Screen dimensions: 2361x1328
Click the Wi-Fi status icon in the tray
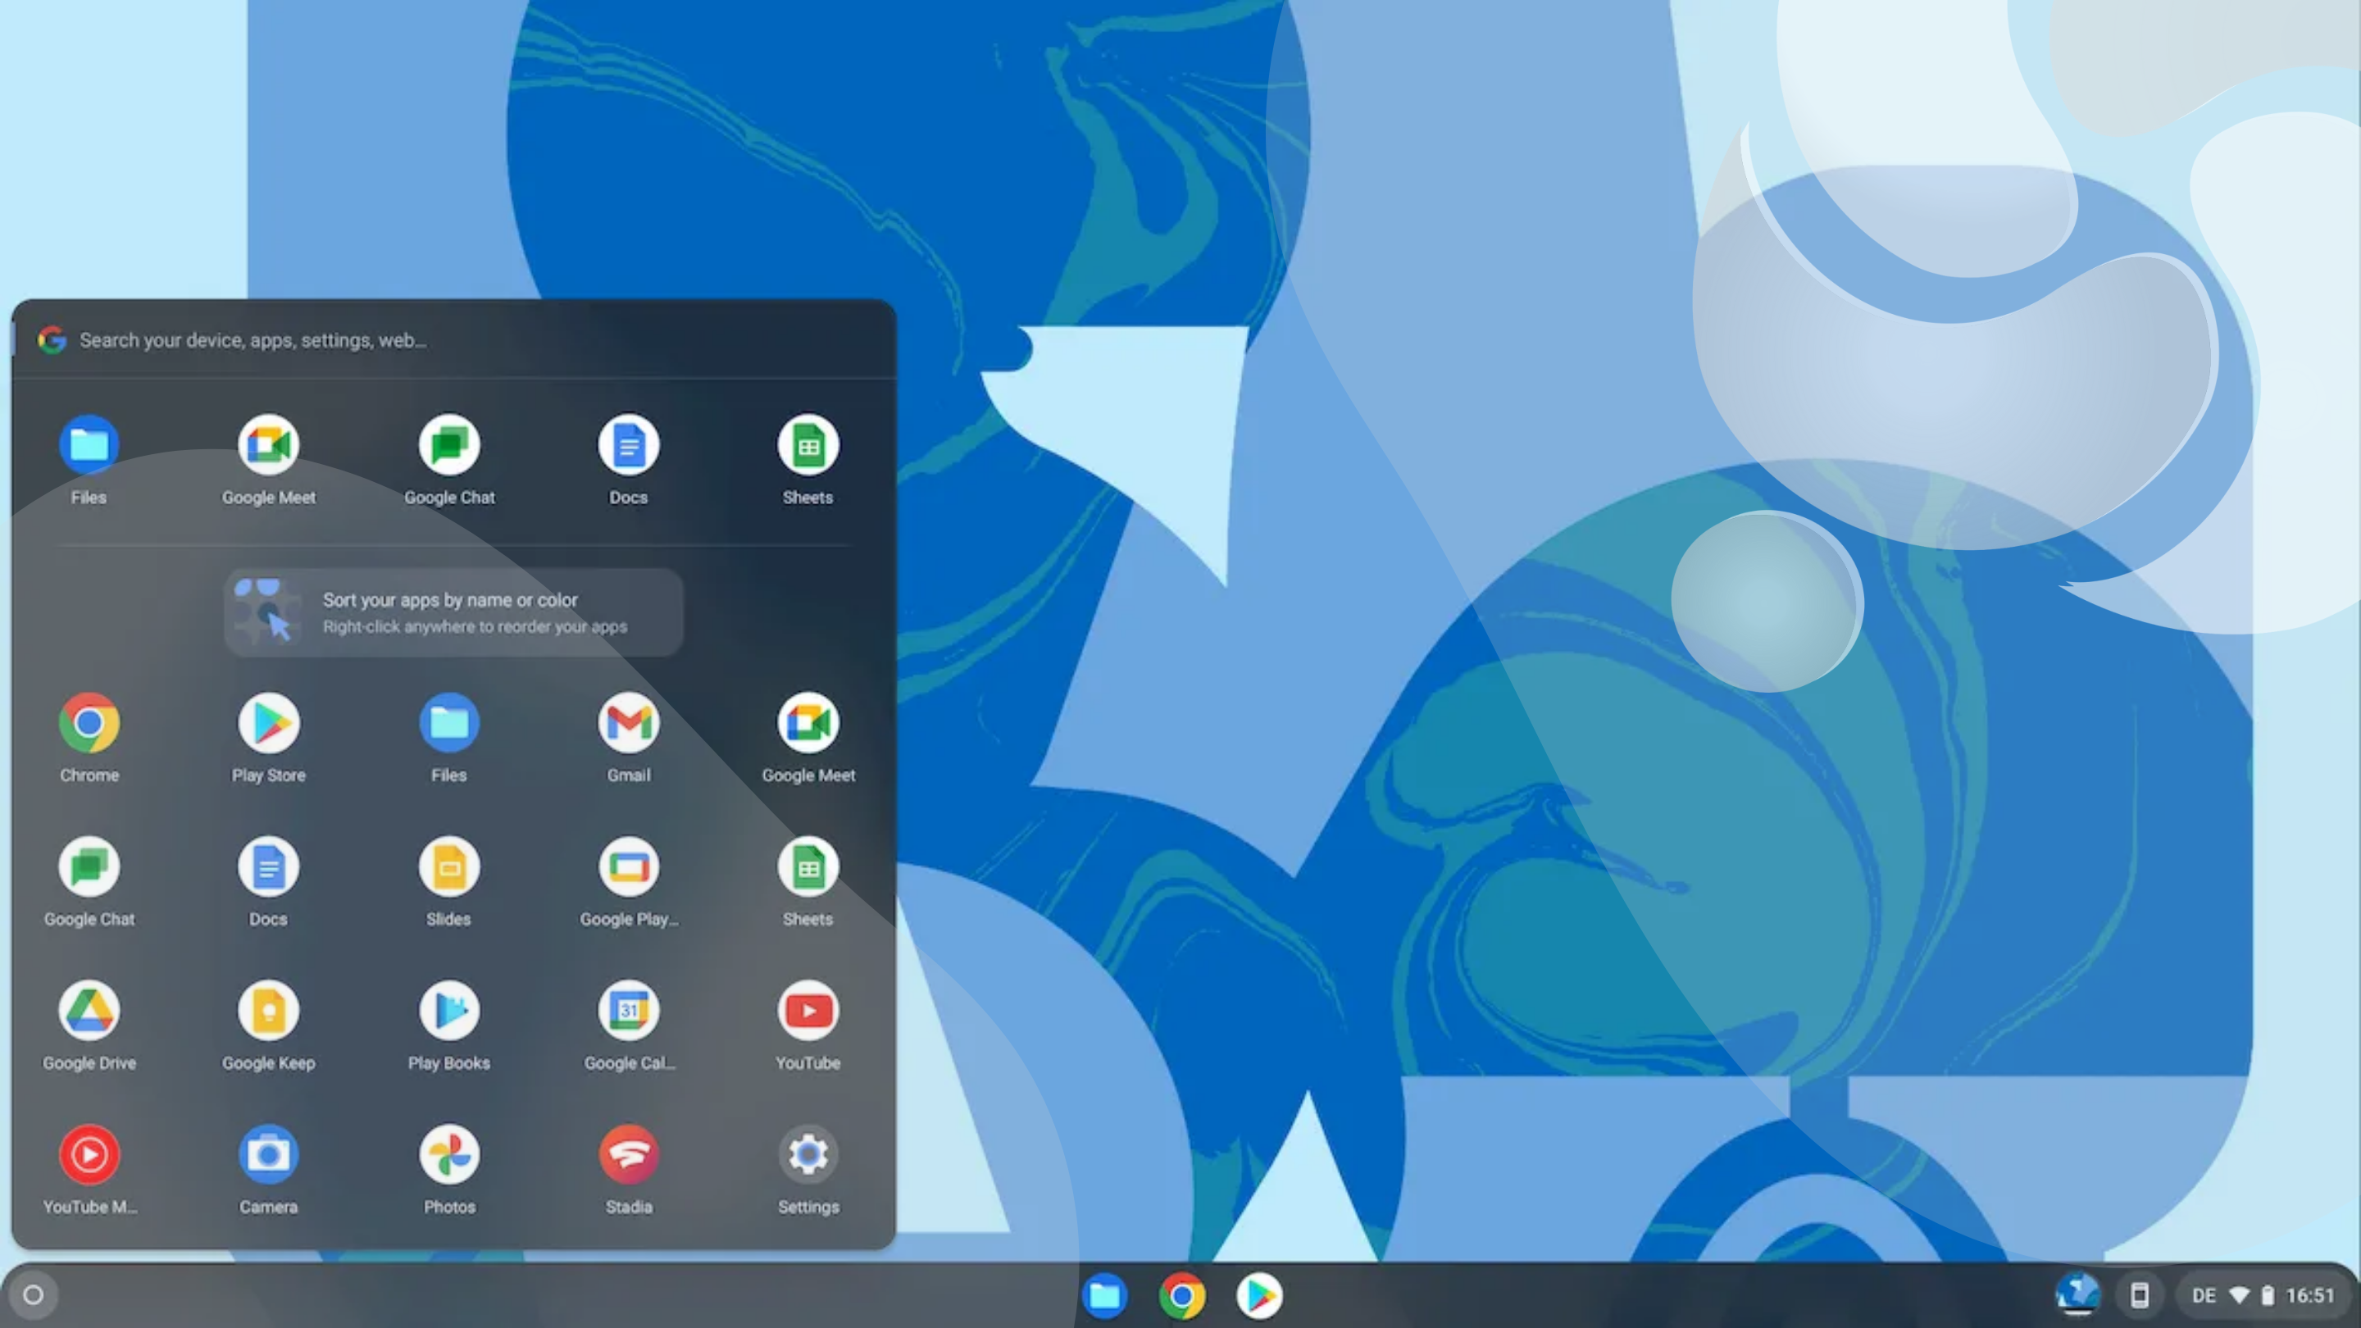(2239, 1296)
